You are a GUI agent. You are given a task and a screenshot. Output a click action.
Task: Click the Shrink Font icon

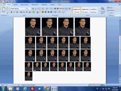click(x=36, y=9)
